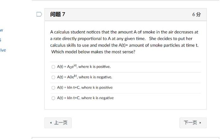The width and height of the screenshot is (221, 139).
Task: Click the sentence 'Which model below makes the most sense?'
Action: coord(93,52)
